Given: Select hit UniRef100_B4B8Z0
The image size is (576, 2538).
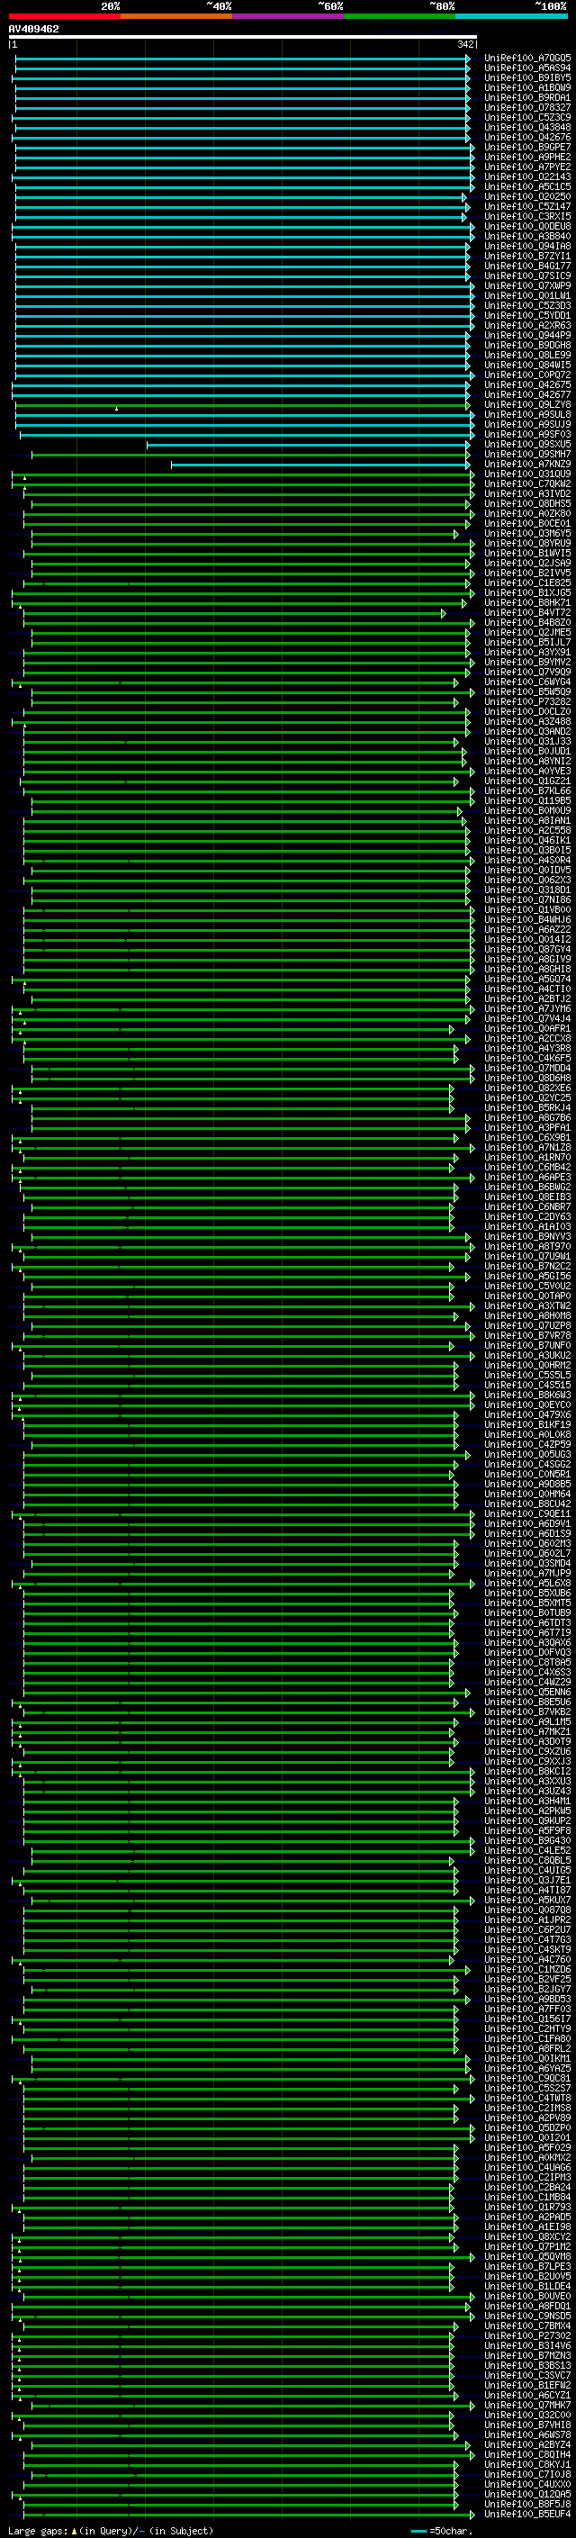Looking at the screenshot, I should click(526, 623).
